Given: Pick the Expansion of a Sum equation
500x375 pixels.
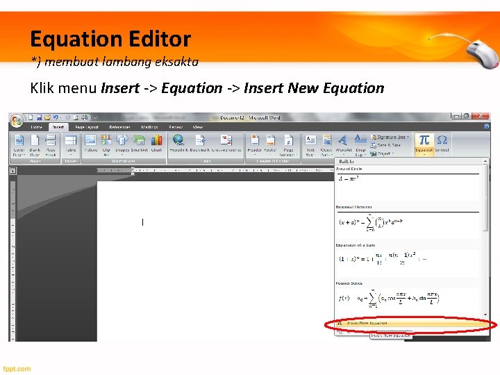Looking at the screenshot, I should click(408, 260).
